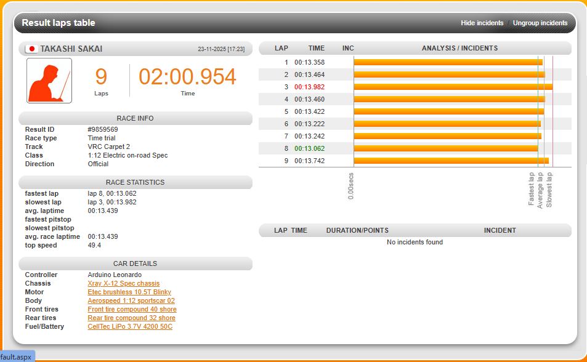
Task: Click the DURATION/POINTS column header
Action: click(357, 230)
